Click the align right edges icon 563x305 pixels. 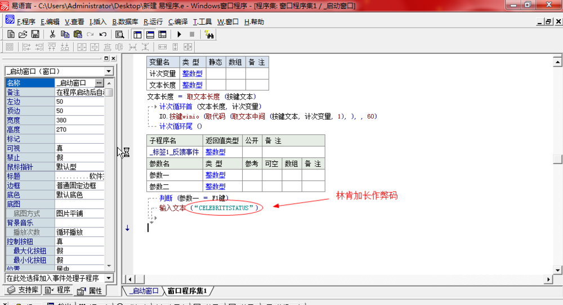pyautogui.click(x=39, y=47)
